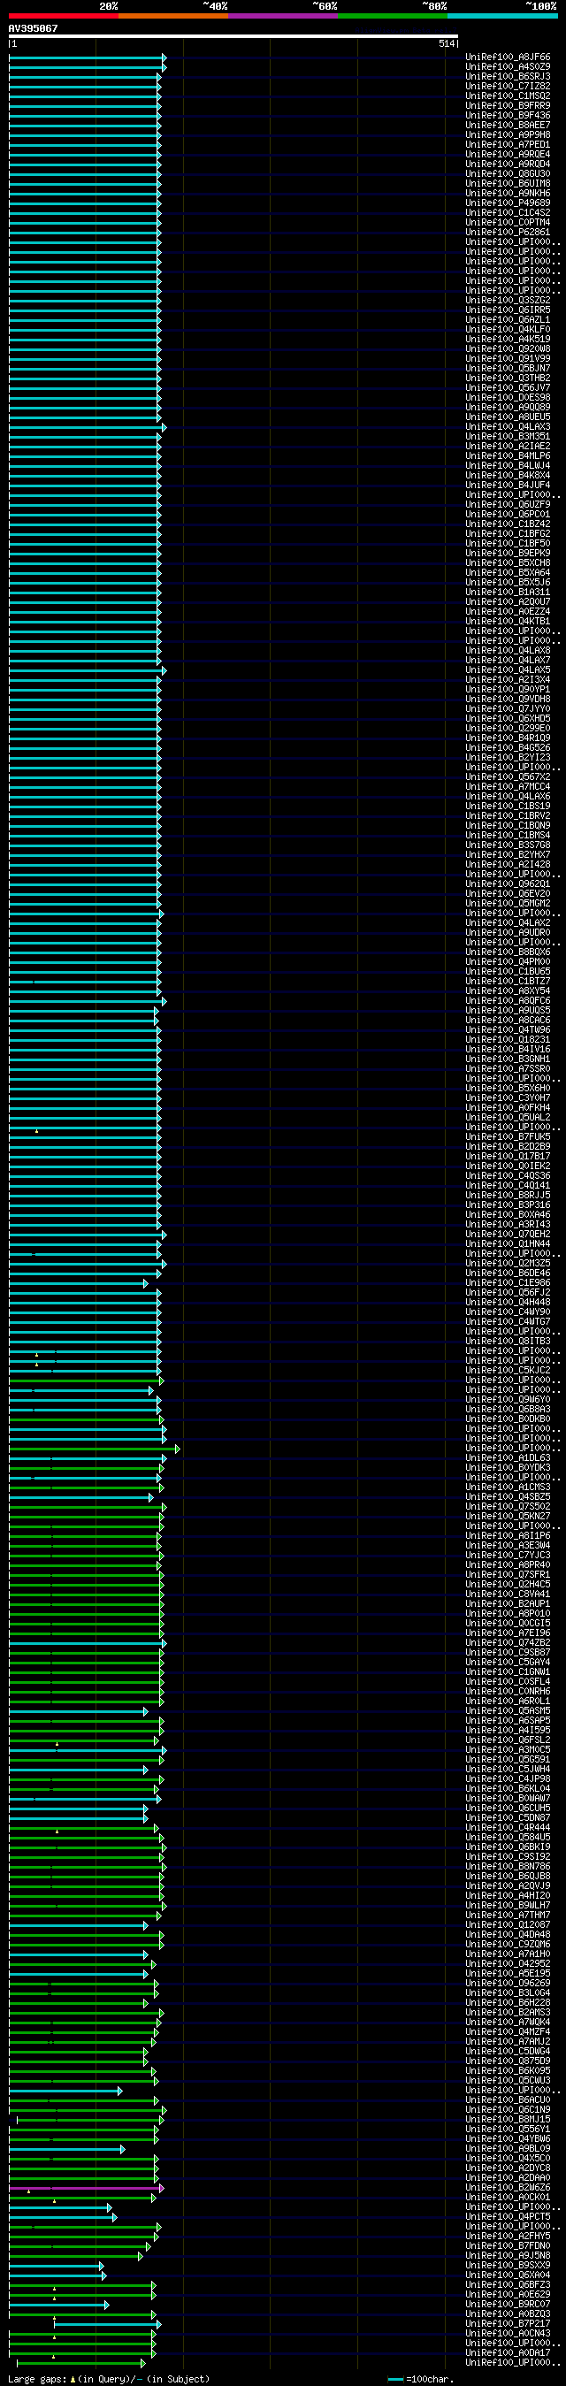Open hit UniRef100_A8JF66
The height and width of the screenshot is (2386, 566).
point(508,57)
